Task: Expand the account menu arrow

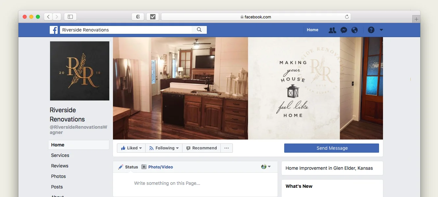Action: [381, 30]
